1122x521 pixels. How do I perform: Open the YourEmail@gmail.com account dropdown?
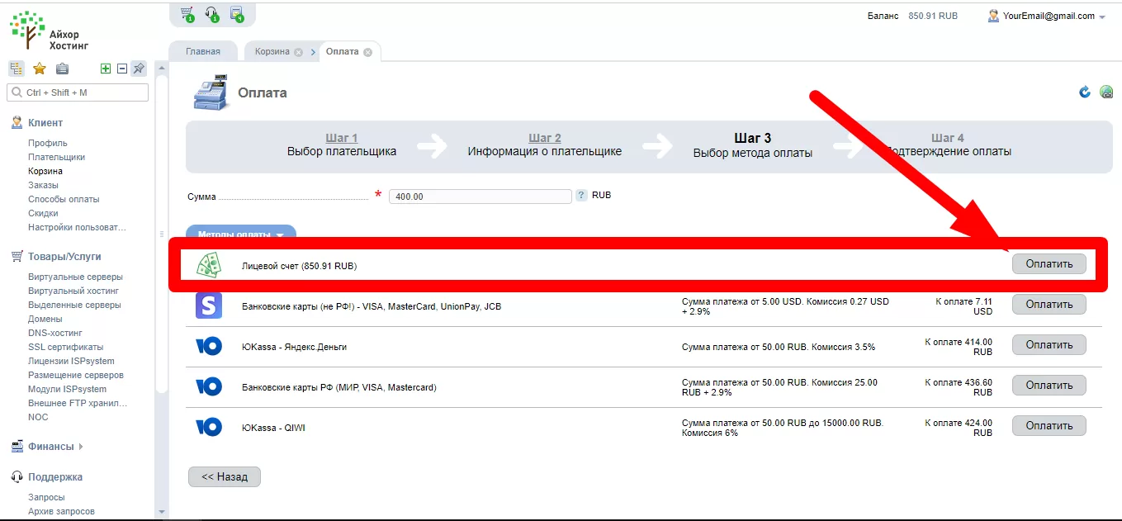[x=1046, y=16]
